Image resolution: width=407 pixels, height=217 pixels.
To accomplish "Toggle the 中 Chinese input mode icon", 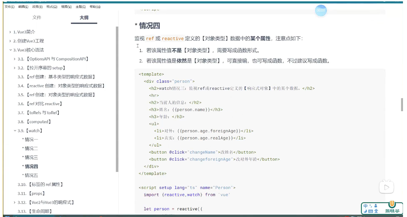I will coord(366,206).
